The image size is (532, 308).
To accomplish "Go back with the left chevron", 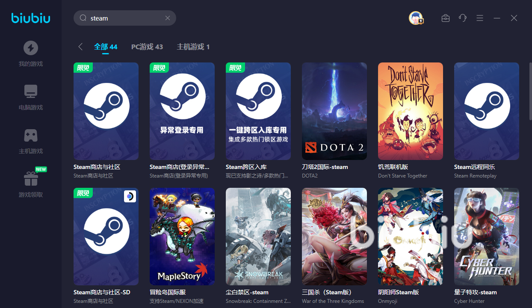I will tap(80, 47).
